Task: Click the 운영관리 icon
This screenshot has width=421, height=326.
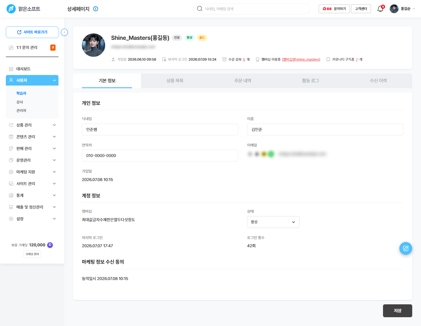Action: tap(11, 160)
